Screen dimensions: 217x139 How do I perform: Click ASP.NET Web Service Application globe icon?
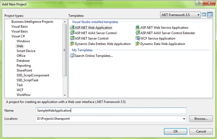(x=137, y=28)
